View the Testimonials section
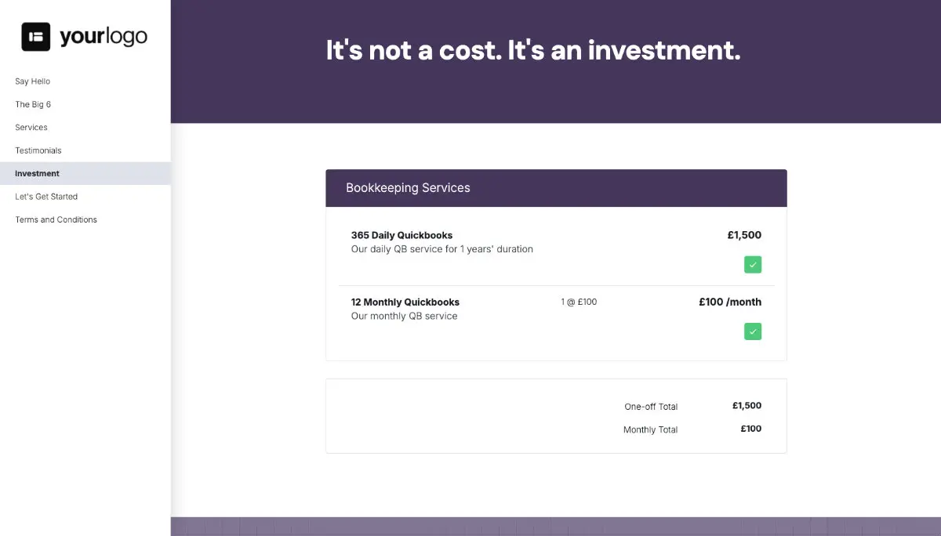 point(38,150)
